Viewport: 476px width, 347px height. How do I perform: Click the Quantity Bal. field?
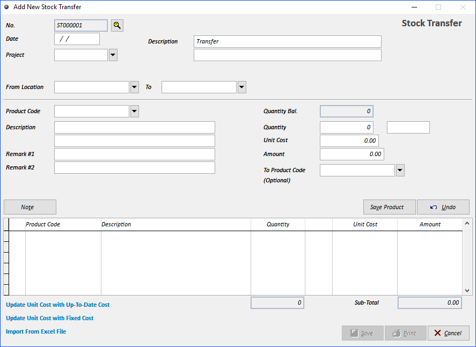(x=346, y=112)
